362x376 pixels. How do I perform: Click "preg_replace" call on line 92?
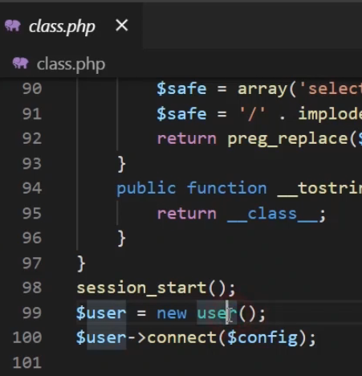287,139
